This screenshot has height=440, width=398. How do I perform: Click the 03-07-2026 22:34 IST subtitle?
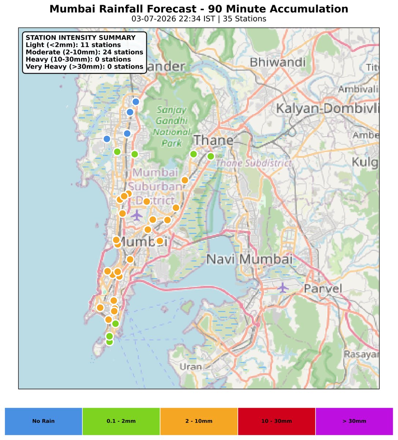coord(199,19)
